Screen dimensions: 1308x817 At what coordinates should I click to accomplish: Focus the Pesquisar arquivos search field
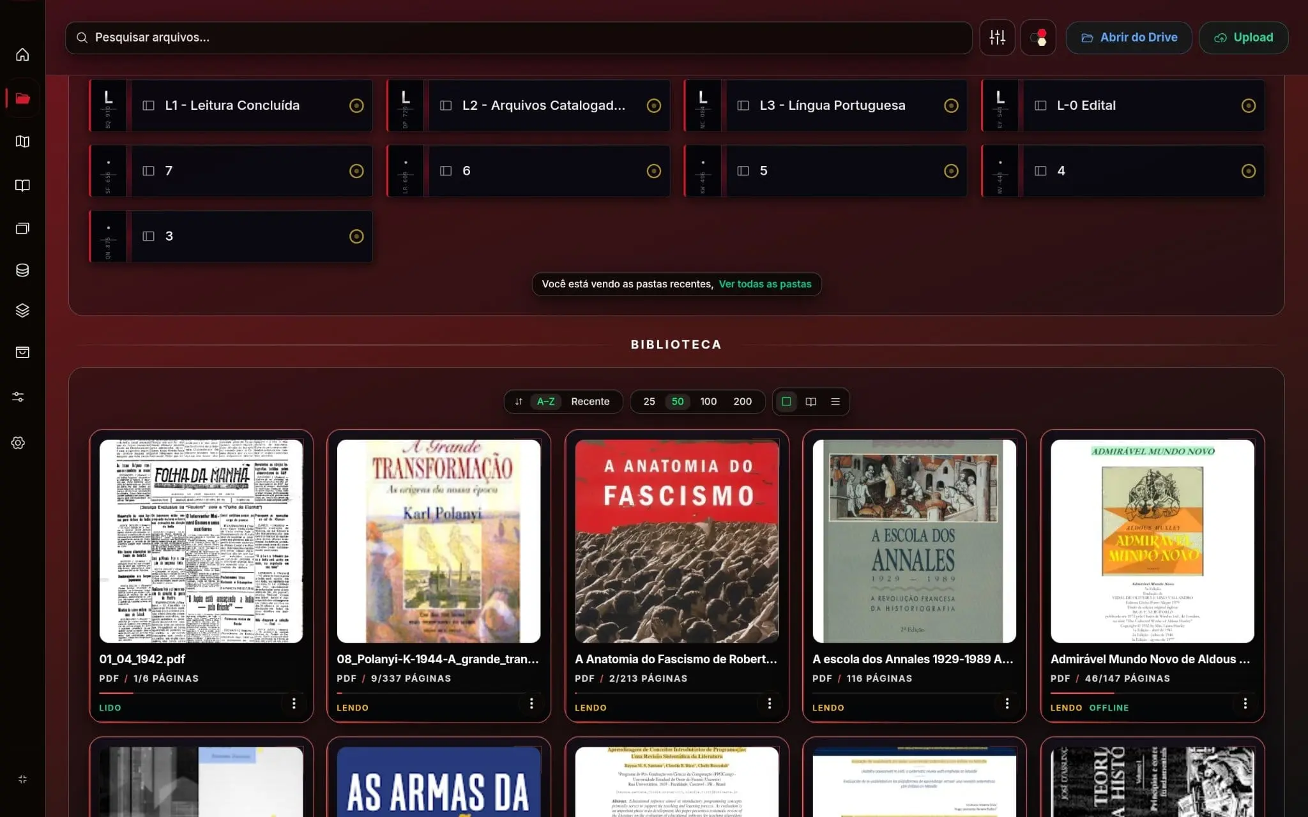519,38
